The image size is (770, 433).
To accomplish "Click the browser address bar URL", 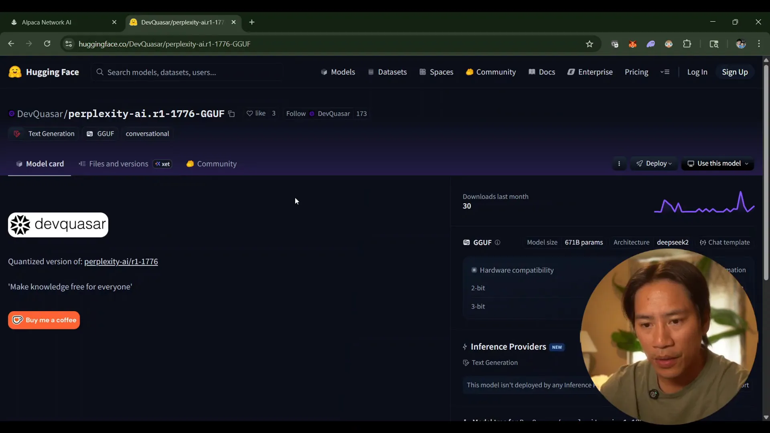I will [164, 44].
